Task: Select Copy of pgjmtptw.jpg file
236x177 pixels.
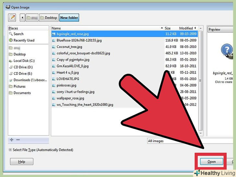Action: pos(124,60)
